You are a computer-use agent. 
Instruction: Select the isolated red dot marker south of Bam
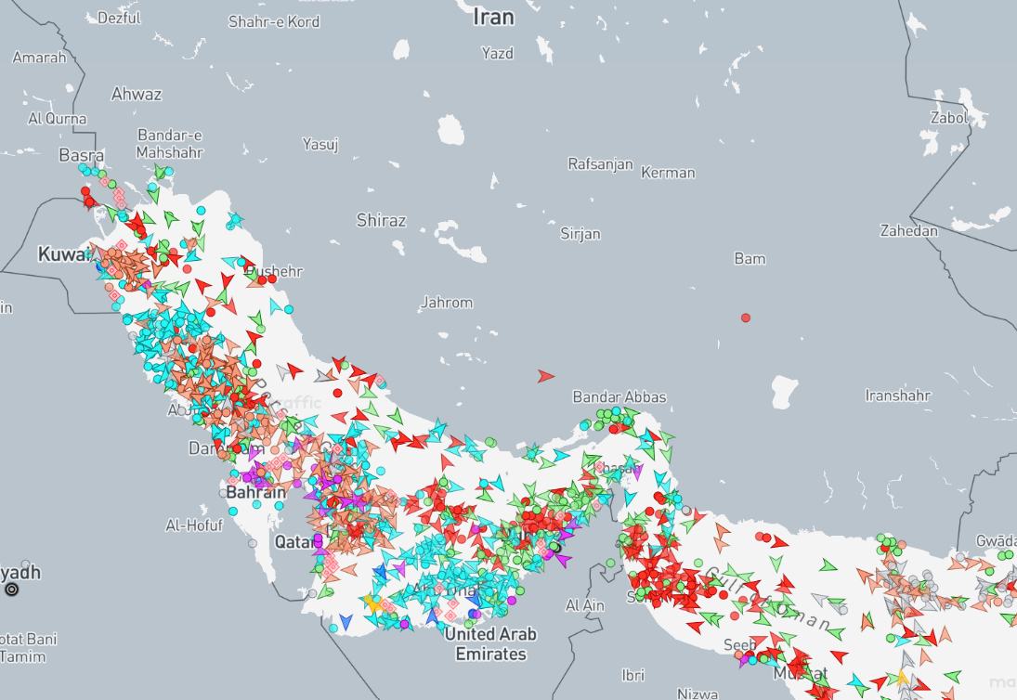[x=745, y=318]
